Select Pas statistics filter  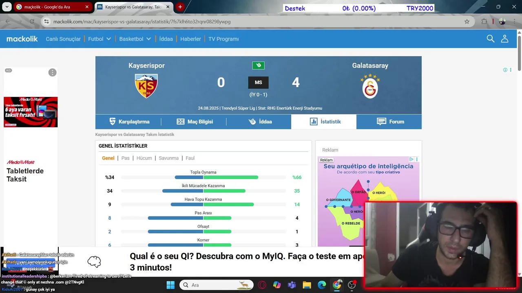(126, 158)
